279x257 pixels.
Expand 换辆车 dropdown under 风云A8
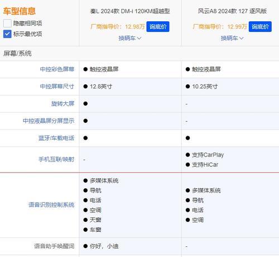[232, 39]
